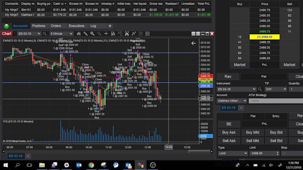
Task: Open the order Type Limit dropdown
Action: coord(233,153)
